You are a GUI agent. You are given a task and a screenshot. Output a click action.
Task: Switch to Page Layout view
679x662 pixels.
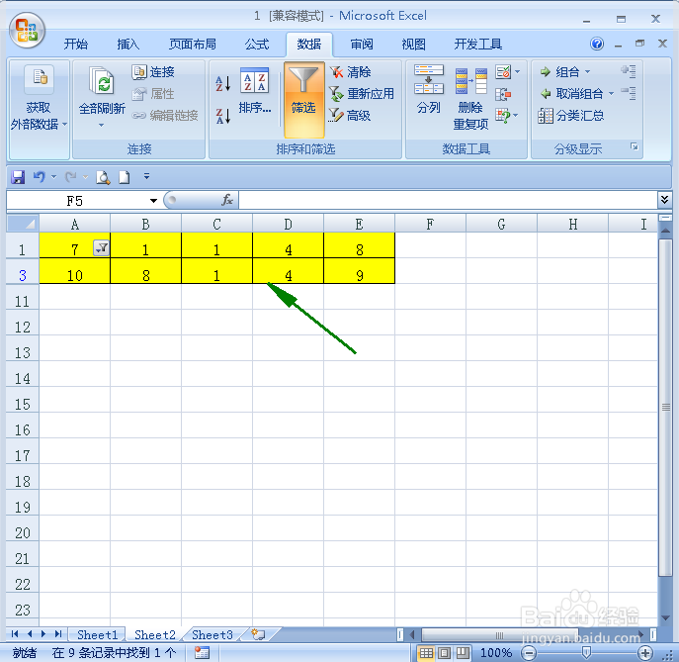pyautogui.click(x=445, y=652)
